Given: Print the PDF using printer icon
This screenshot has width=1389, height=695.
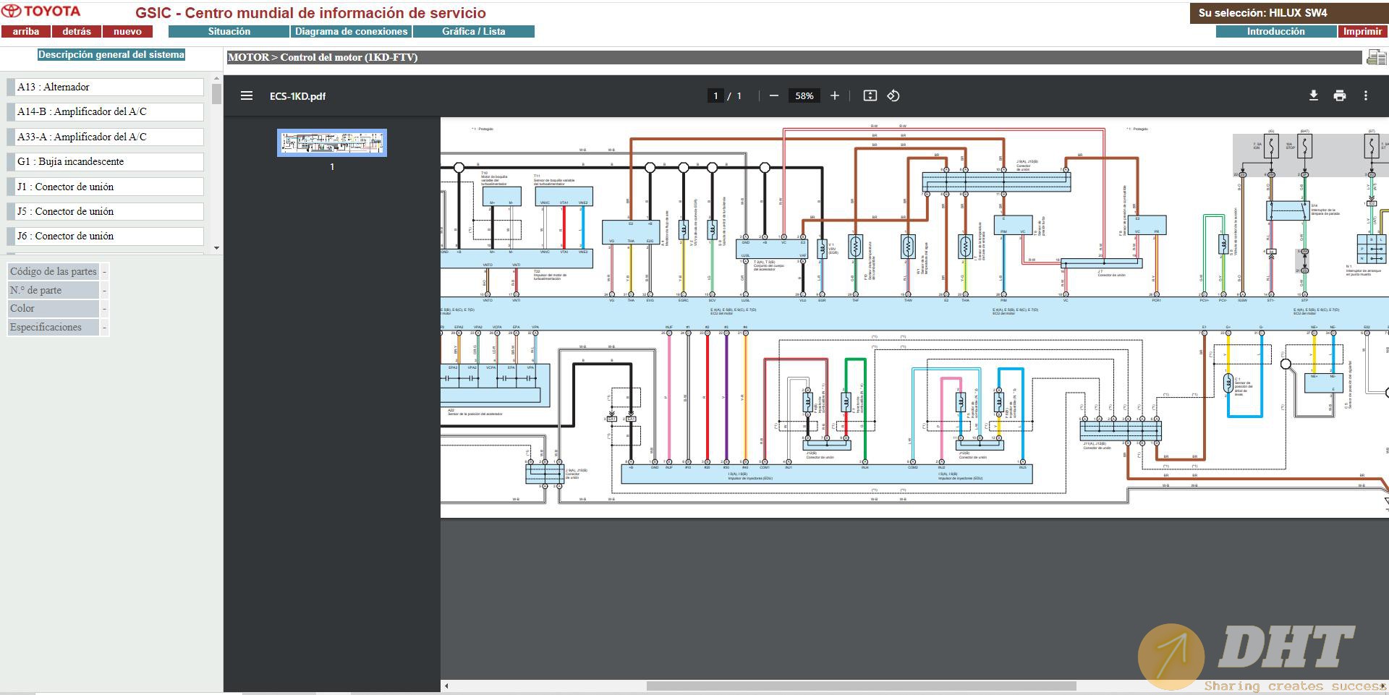Looking at the screenshot, I should point(1340,95).
